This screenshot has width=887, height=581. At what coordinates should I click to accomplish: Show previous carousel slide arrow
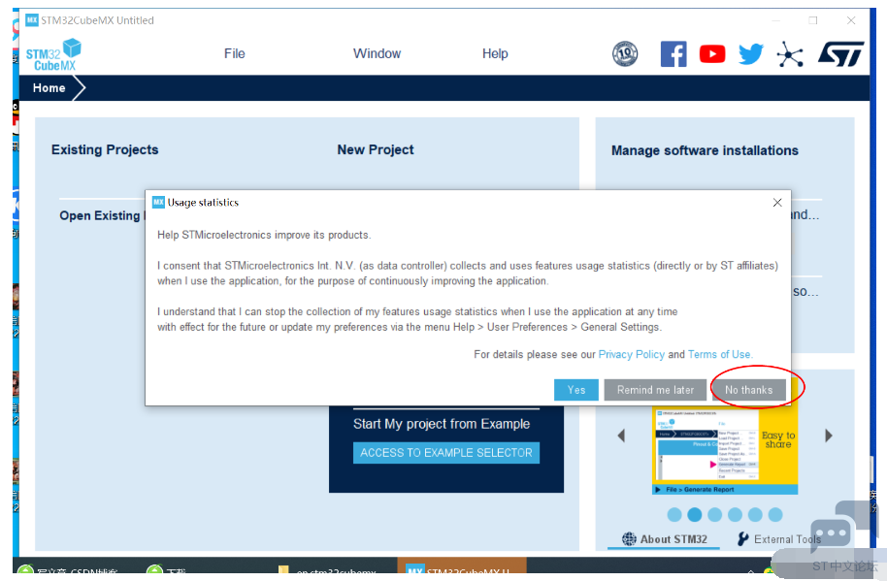[621, 436]
